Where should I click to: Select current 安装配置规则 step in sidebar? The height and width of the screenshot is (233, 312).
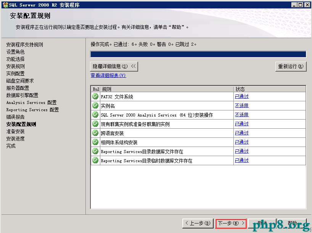click(x=21, y=124)
